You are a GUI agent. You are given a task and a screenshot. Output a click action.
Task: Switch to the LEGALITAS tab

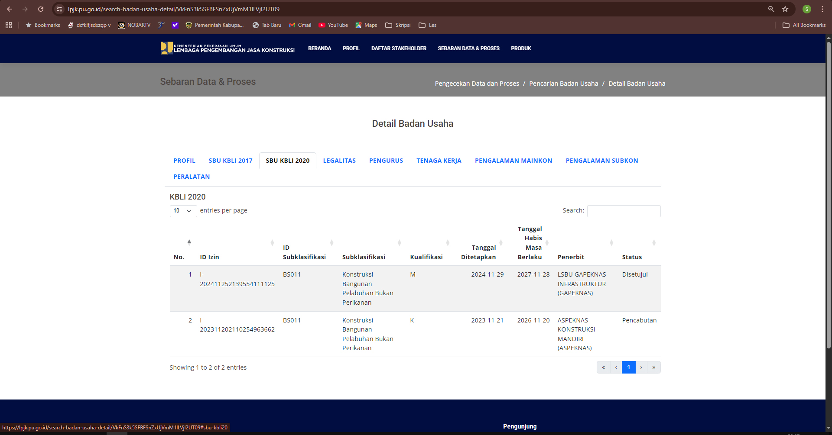(339, 161)
